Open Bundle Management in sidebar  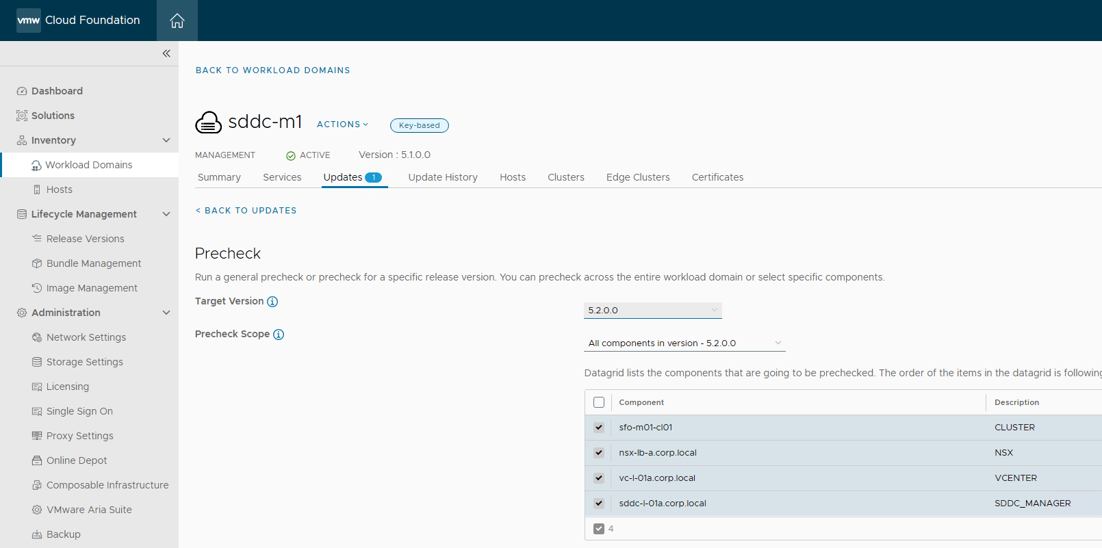pos(94,263)
